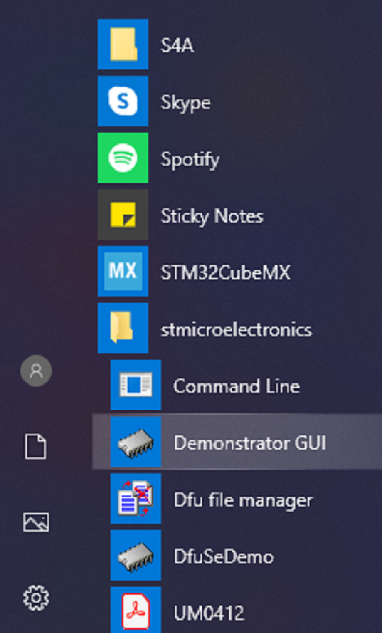The image size is (382, 638).
Task: Launch Skype via its icon
Action: click(123, 101)
